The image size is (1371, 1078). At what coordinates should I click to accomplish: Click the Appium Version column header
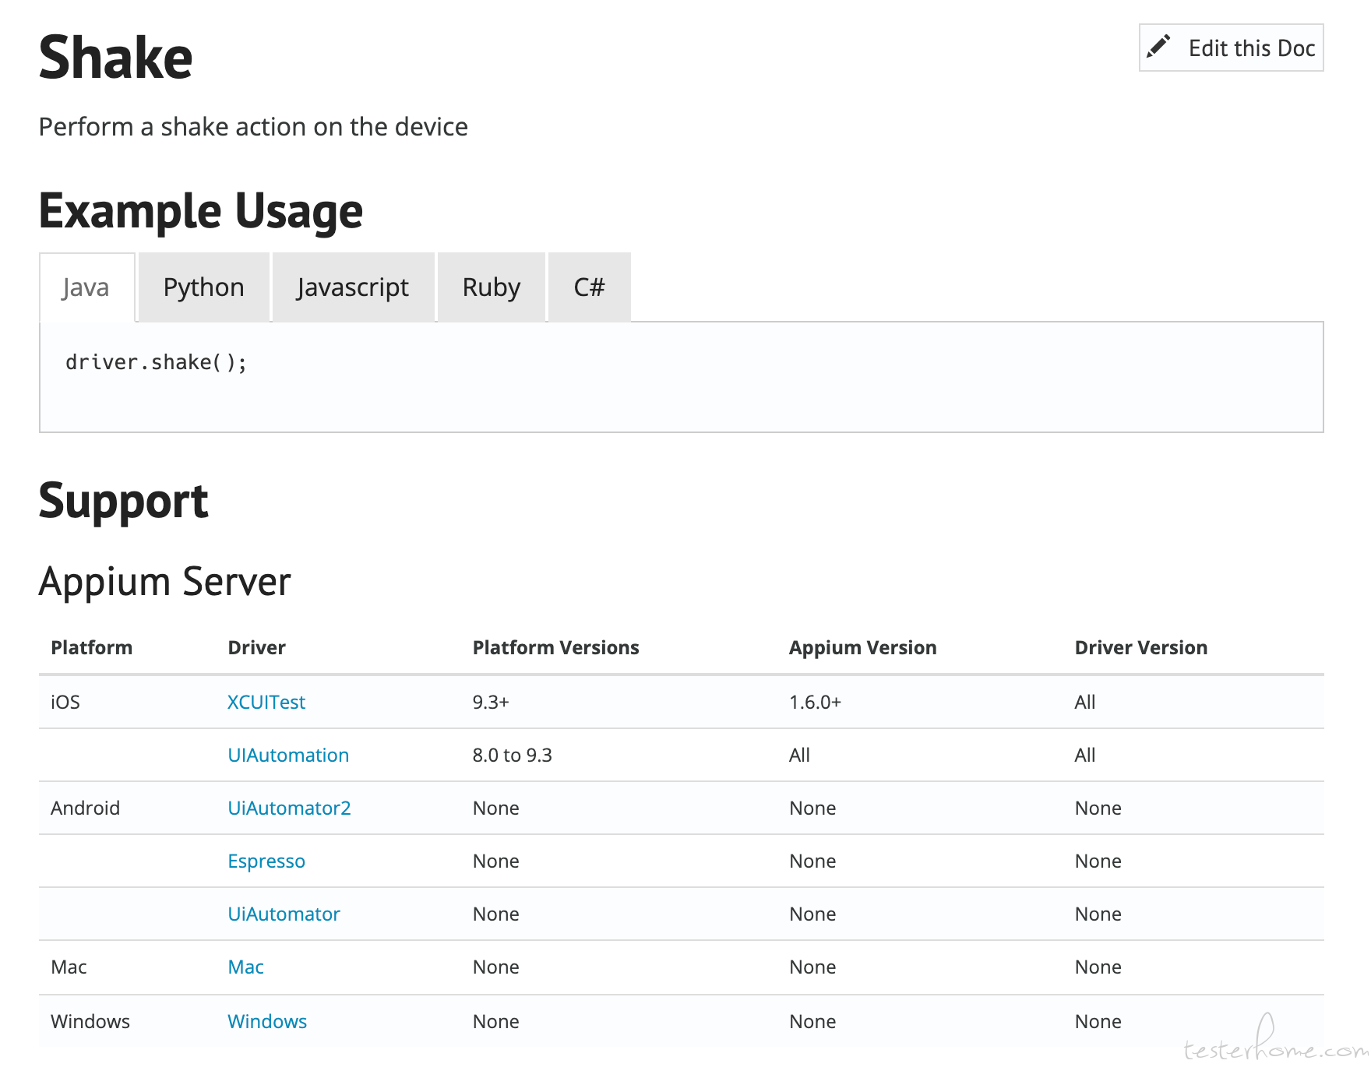coord(862,647)
